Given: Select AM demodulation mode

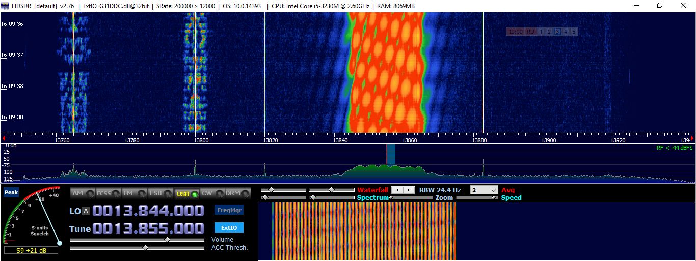Looking at the screenshot, I should [x=83, y=193].
